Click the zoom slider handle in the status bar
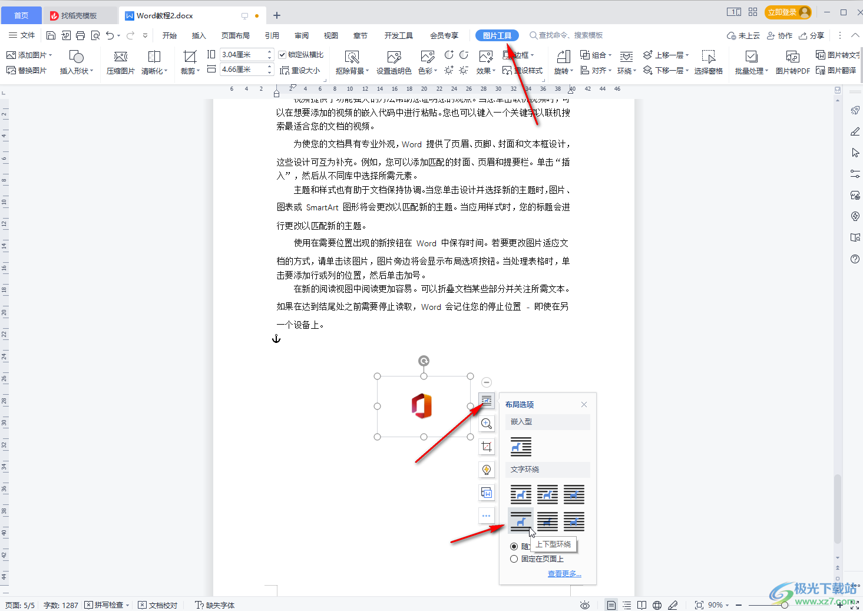 click(x=785, y=605)
